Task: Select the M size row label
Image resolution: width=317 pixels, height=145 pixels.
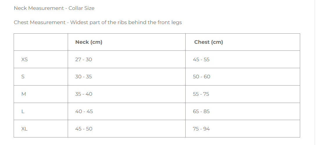Action: (x=24, y=94)
